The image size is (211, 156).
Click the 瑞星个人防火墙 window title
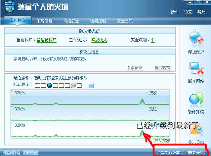coord(43,7)
